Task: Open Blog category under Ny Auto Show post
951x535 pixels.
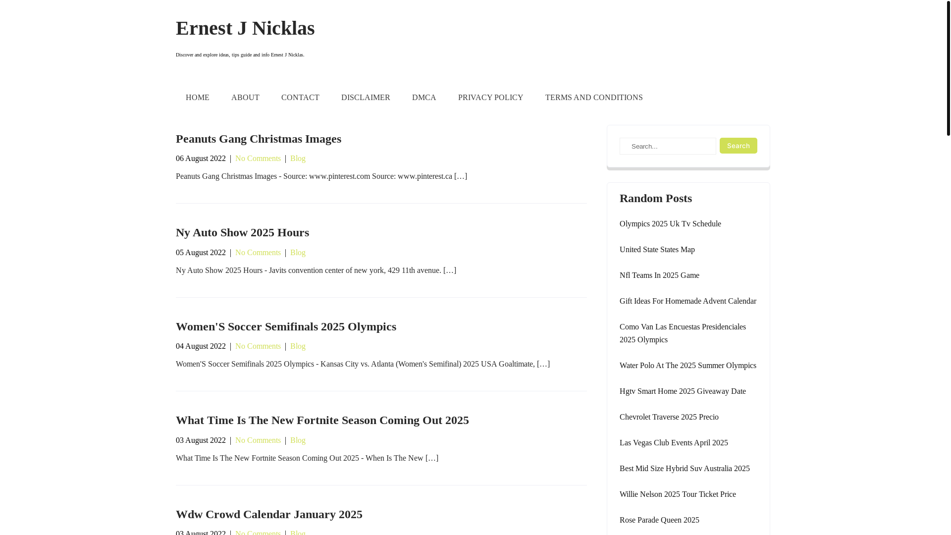Action: (298, 253)
